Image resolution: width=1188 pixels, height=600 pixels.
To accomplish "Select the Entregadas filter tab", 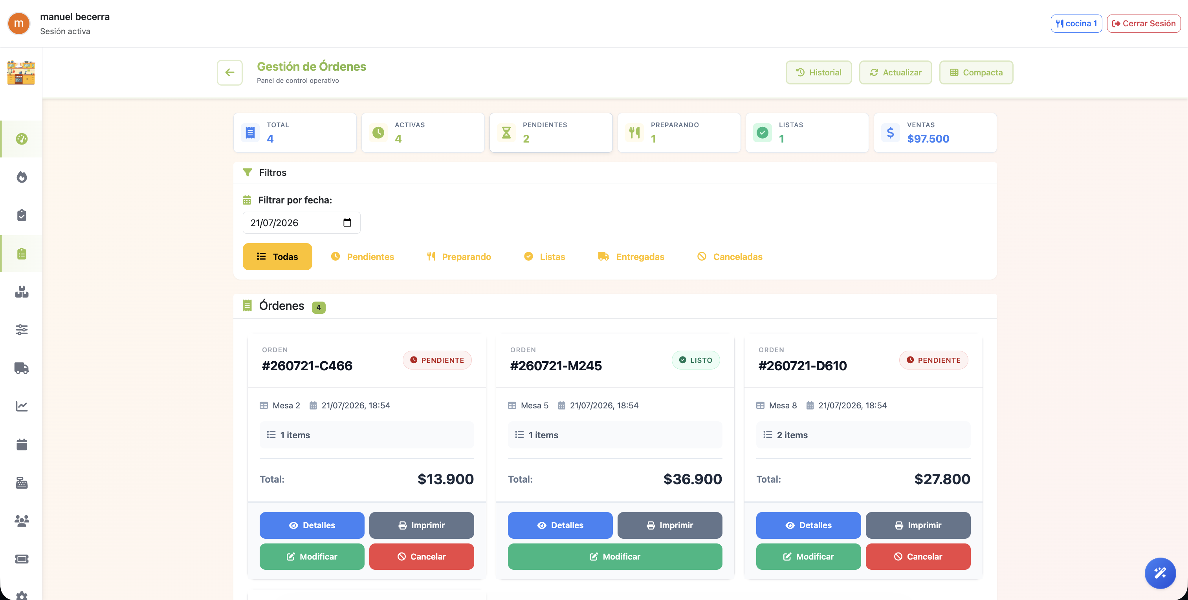I will click(631, 257).
